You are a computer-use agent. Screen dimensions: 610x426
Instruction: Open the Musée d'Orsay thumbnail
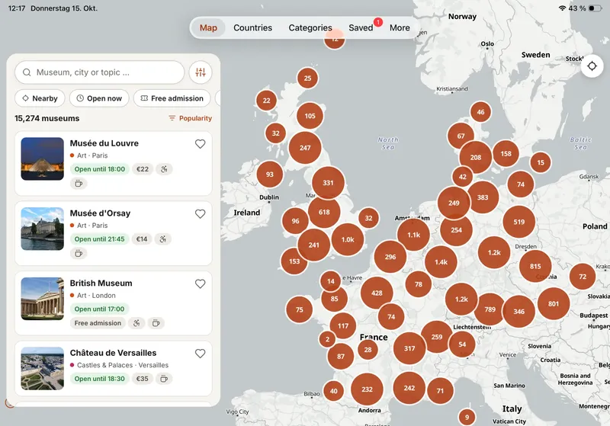coord(43,229)
